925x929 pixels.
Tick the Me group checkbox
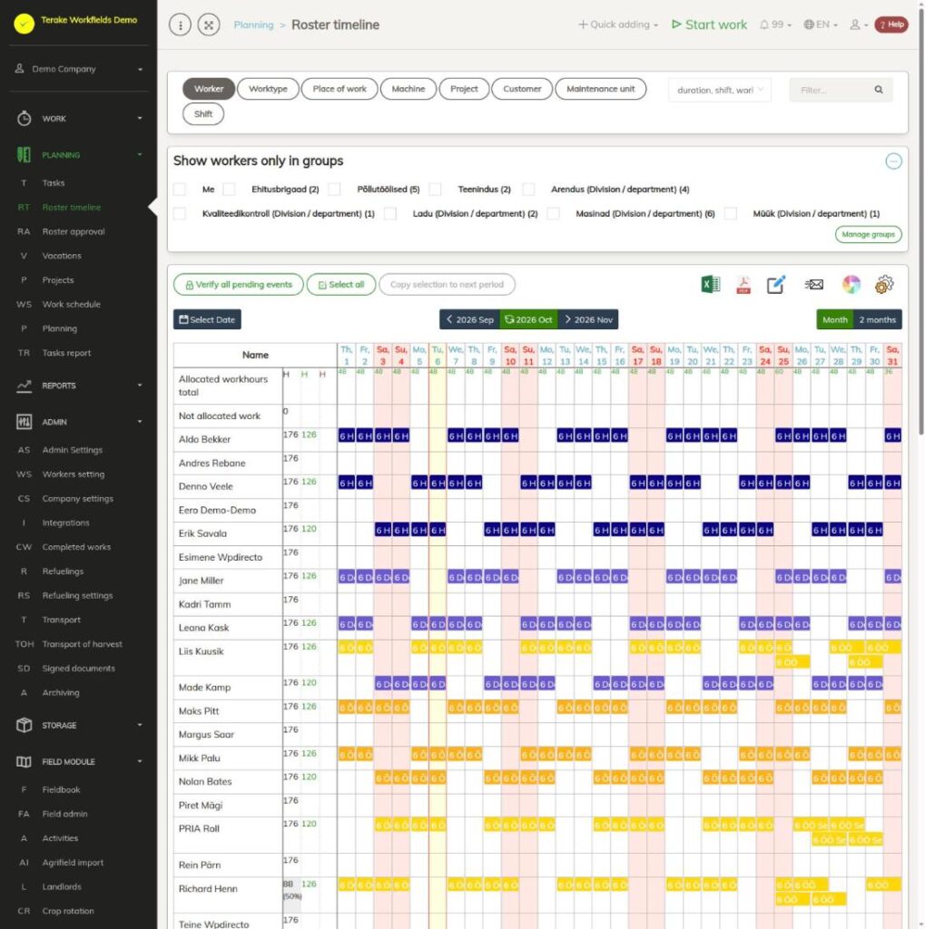(x=179, y=190)
